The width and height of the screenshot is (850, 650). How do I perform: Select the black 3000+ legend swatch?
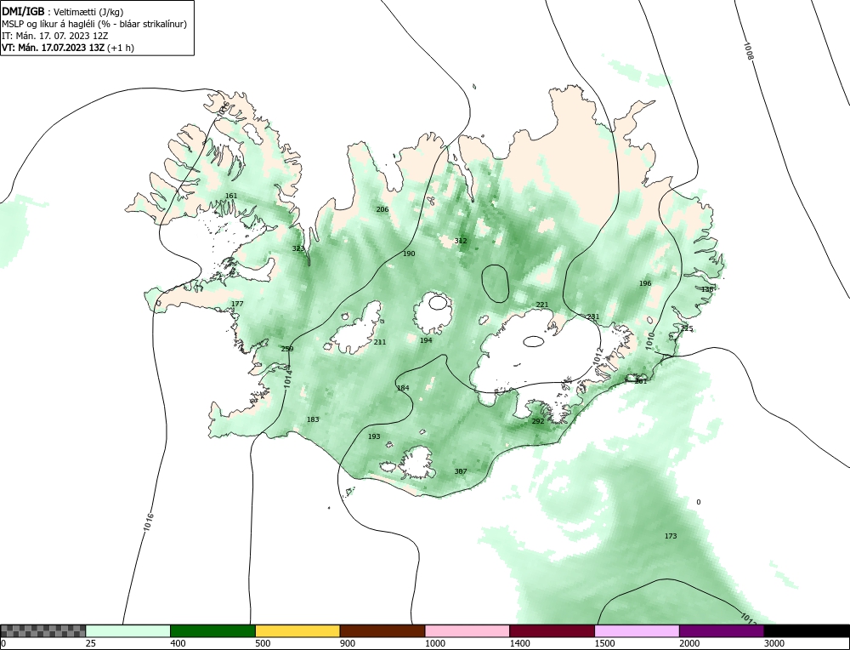[x=807, y=630]
